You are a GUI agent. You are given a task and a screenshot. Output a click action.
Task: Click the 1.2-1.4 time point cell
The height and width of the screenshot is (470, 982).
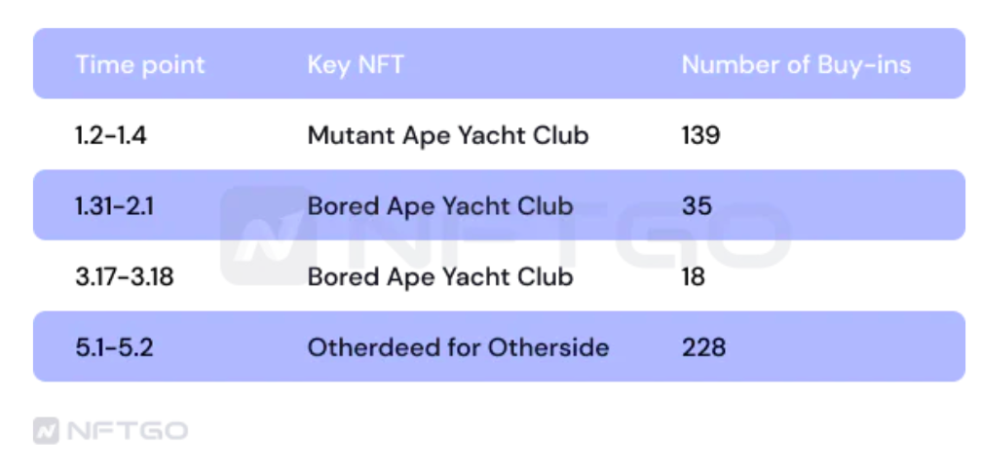[110, 135]
